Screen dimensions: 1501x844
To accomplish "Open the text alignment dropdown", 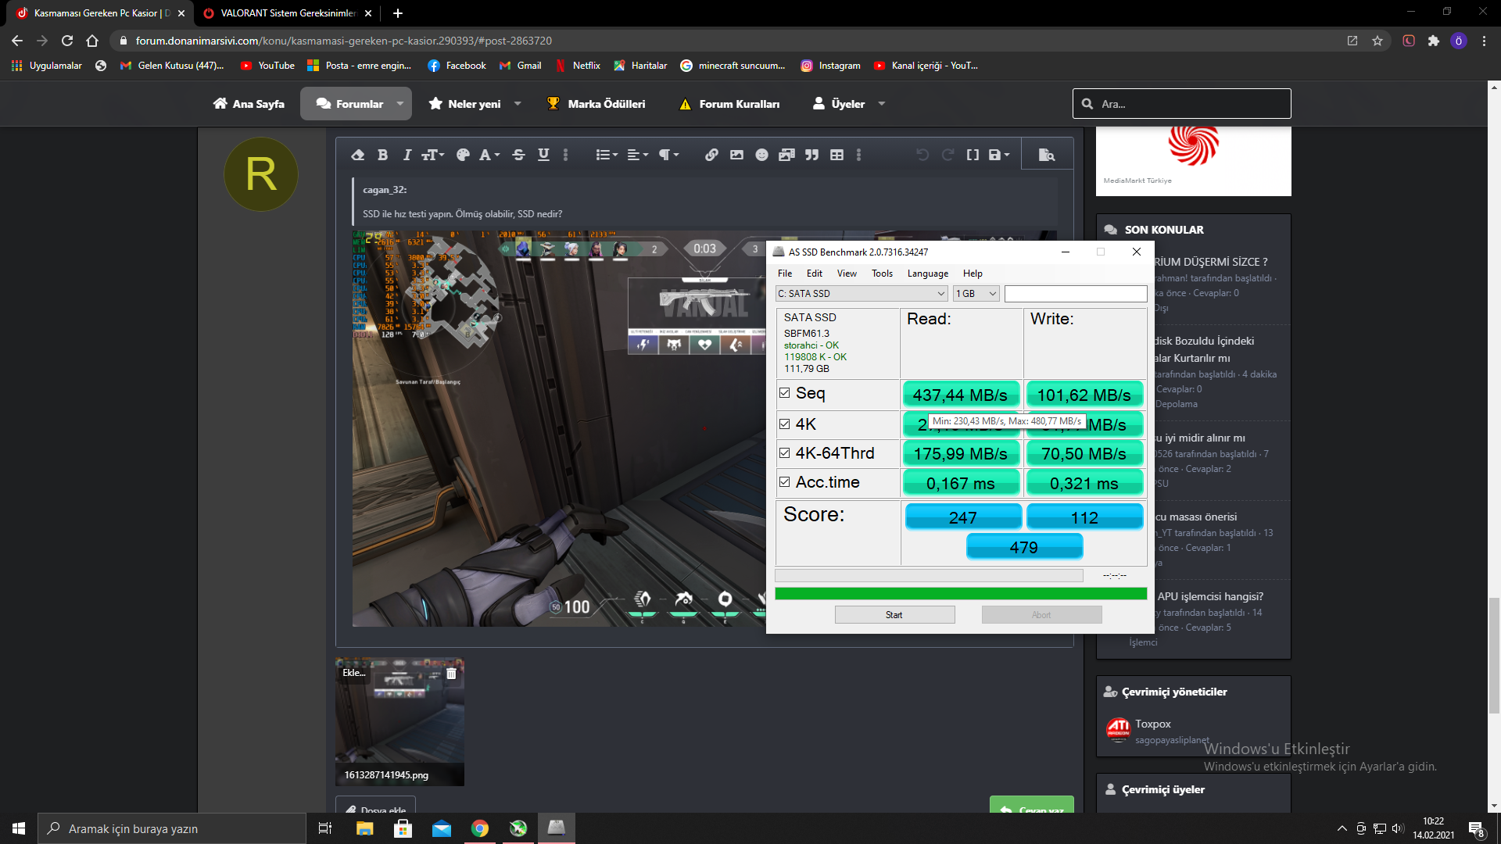I will pyautogui.click(x=638, y=155).
